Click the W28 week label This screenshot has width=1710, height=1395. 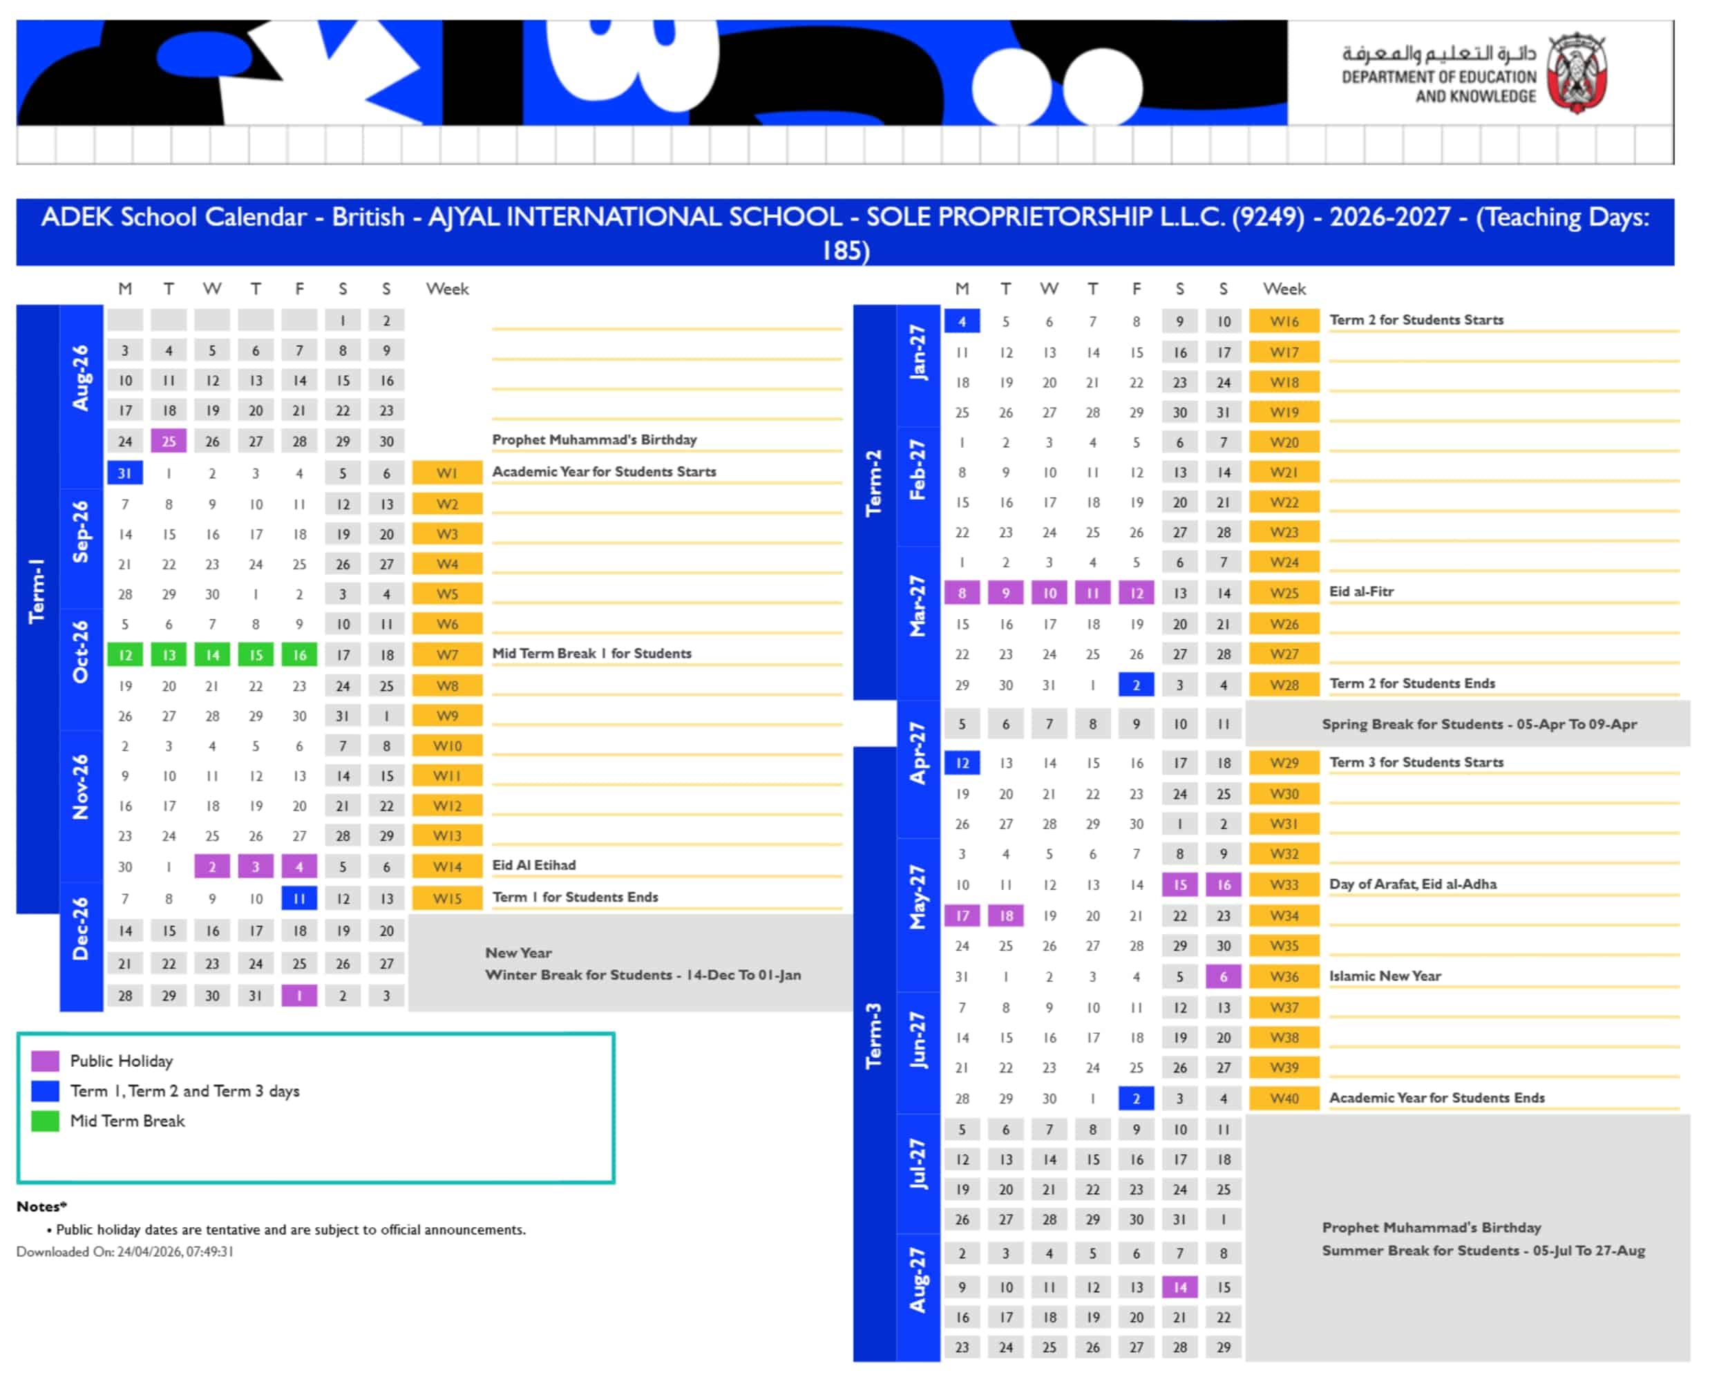pos(1284,685)
